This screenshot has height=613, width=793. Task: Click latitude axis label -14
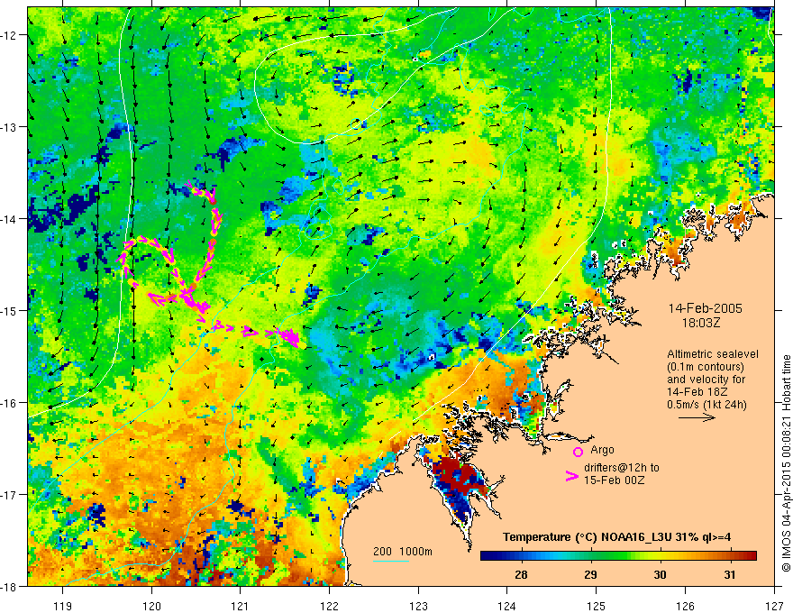coord(10,219)
